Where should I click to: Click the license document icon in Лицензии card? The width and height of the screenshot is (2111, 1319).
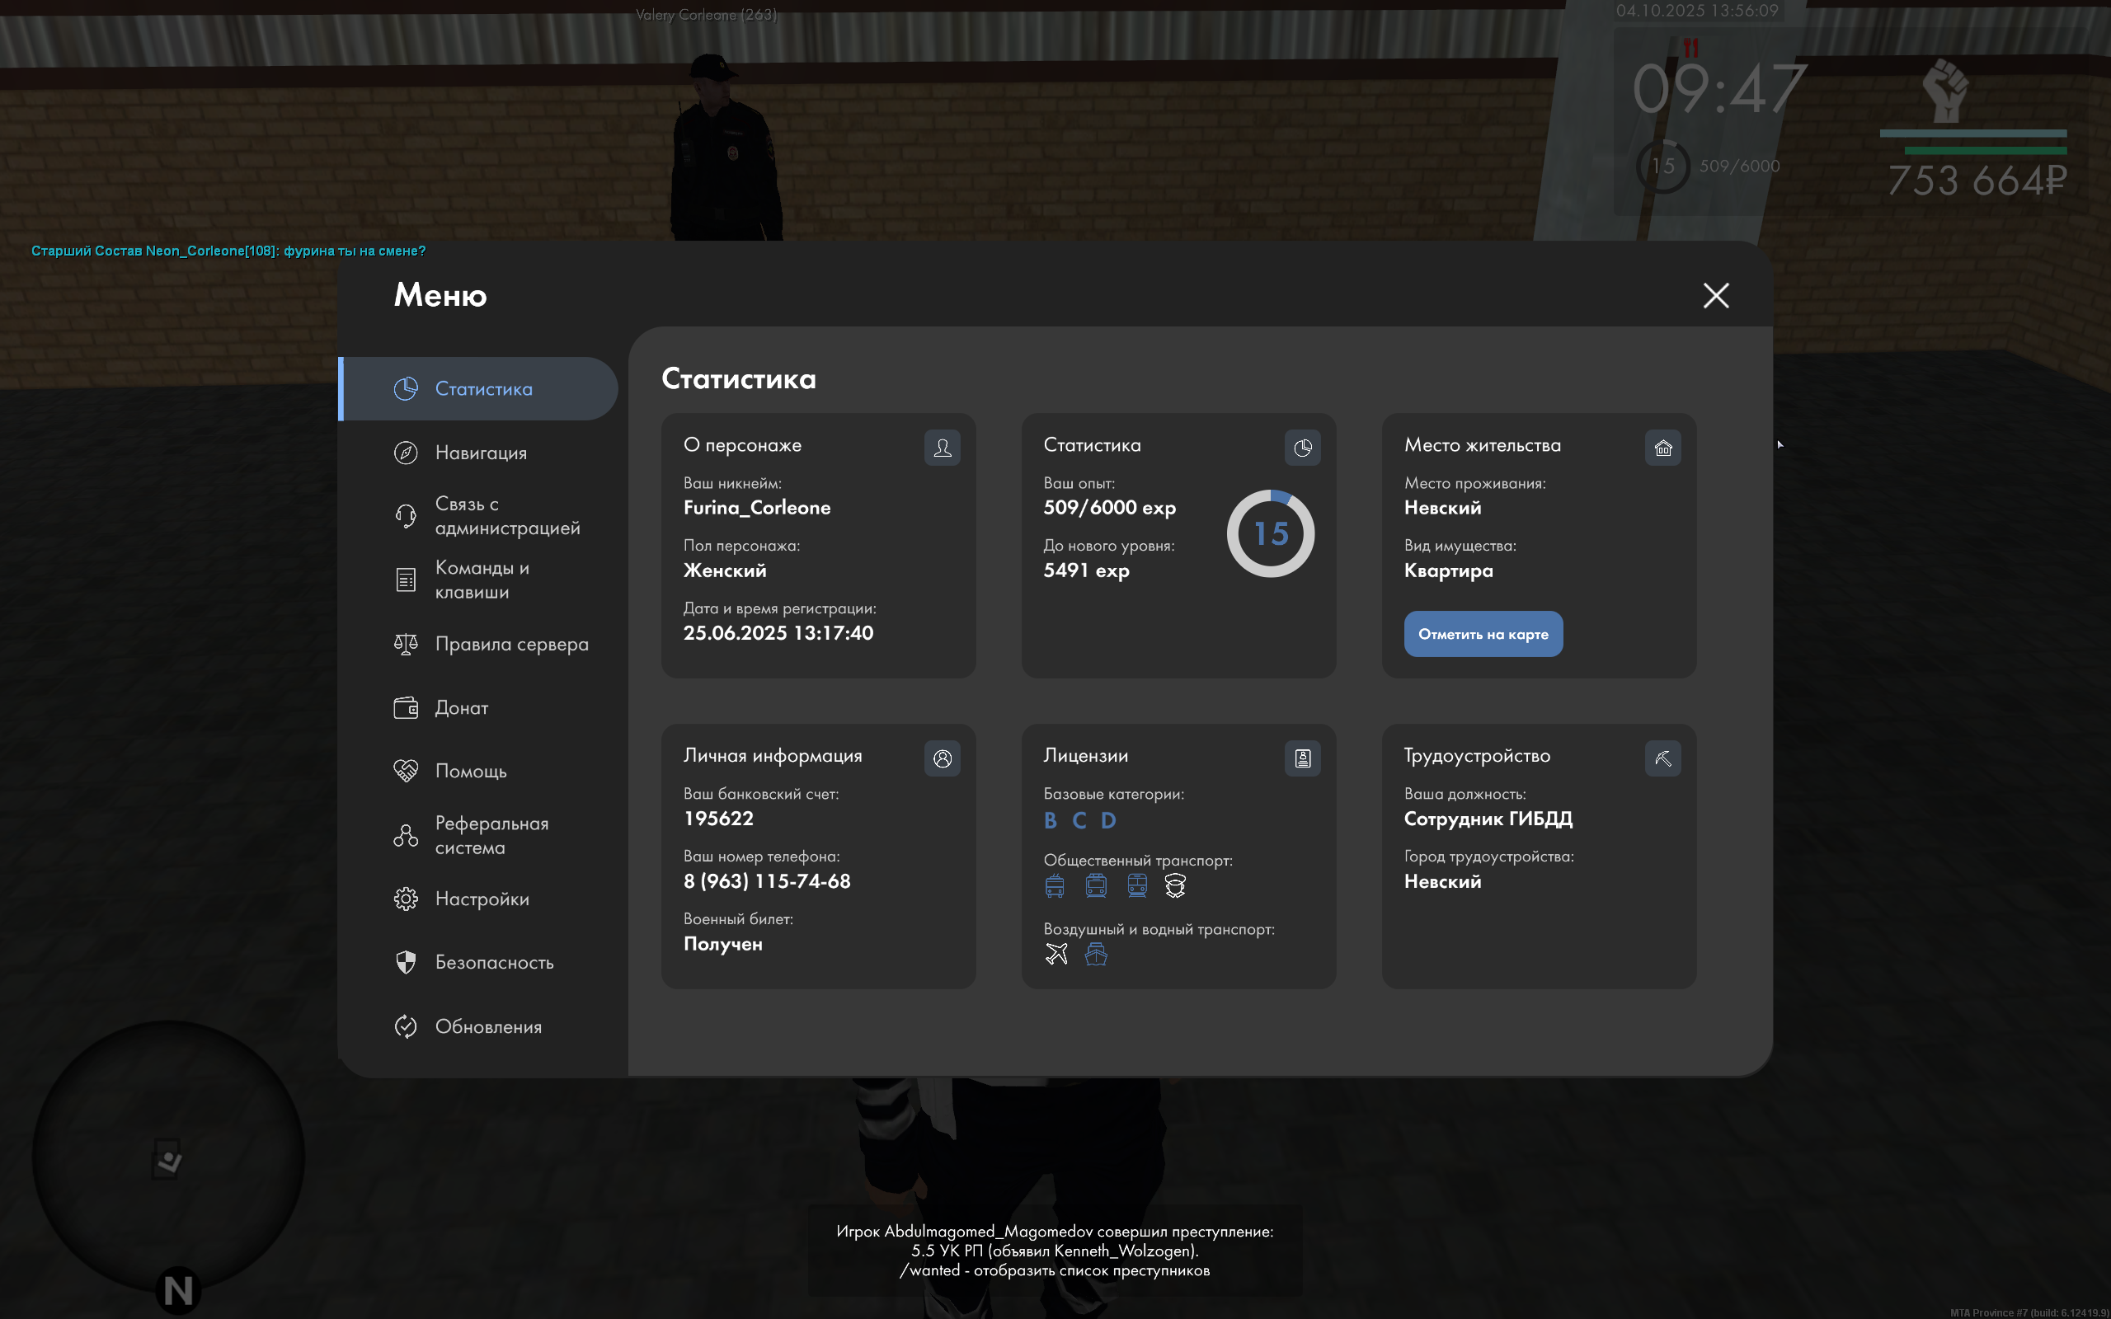coord(1302,758)
